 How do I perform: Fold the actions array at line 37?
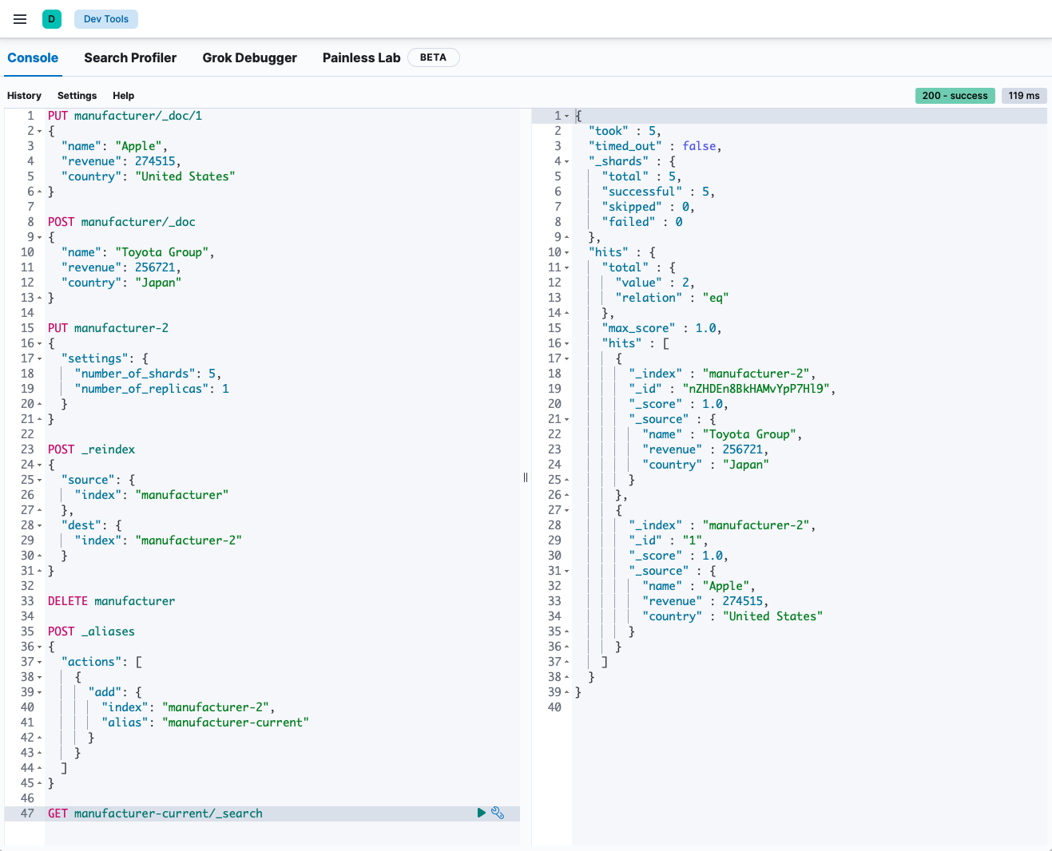click(x=39, y=662)
